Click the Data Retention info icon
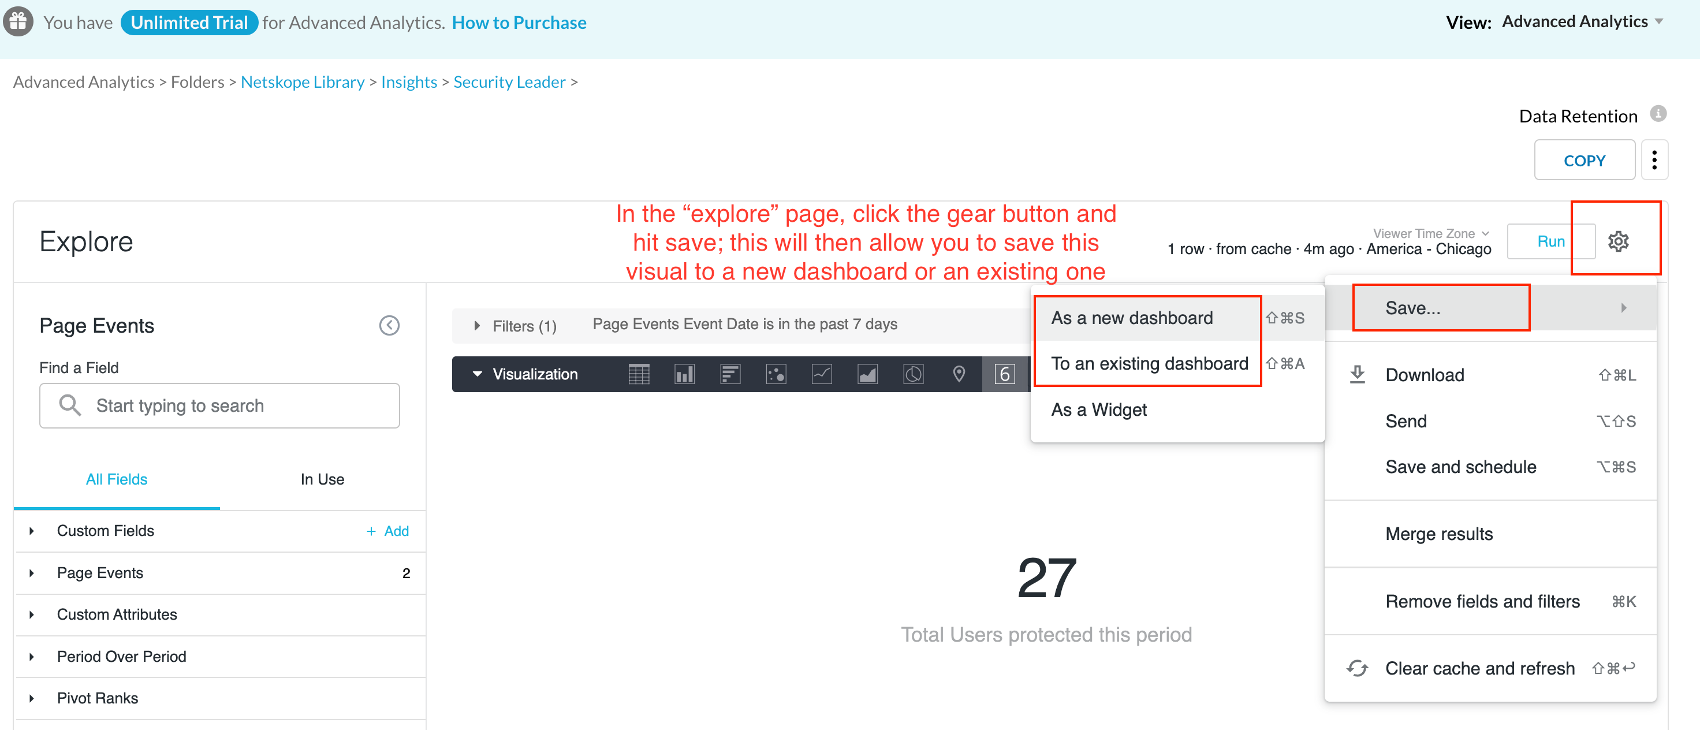 1658,114
